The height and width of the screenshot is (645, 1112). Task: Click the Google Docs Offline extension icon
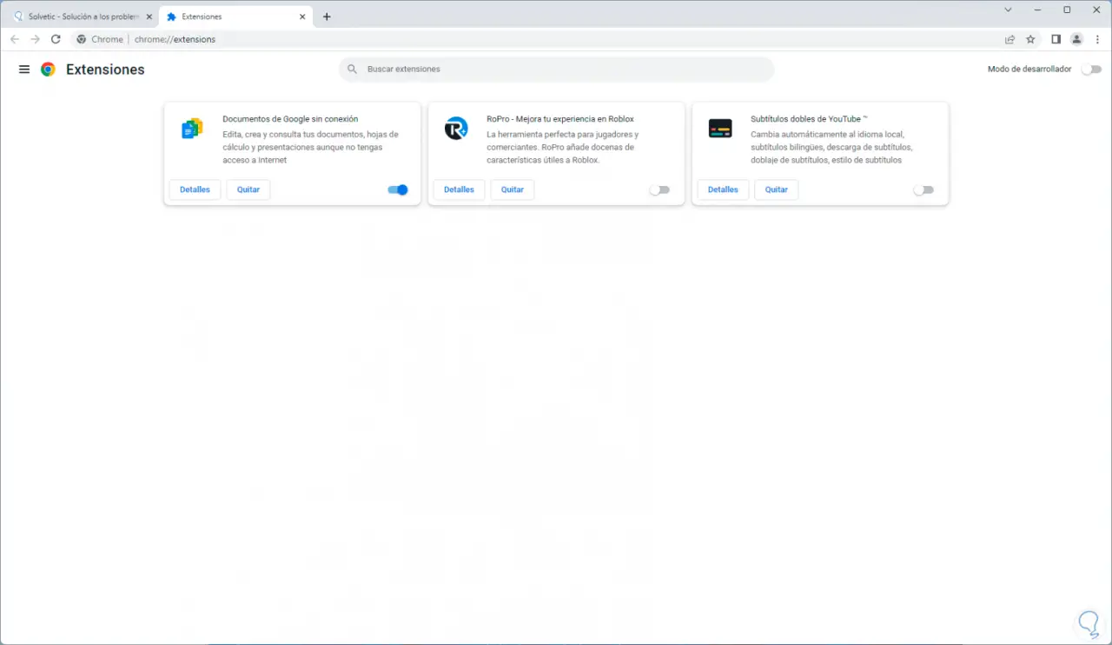(x=192, y=129)
